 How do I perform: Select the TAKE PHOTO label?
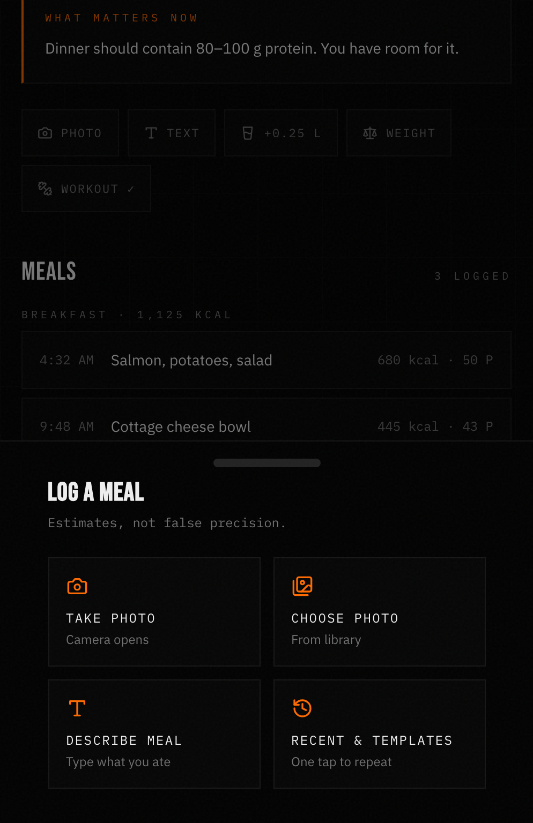[x=111, y=618]
